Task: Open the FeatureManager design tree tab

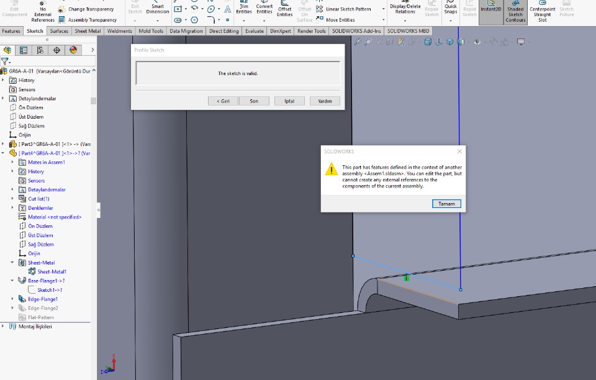Action: point(7,50)
